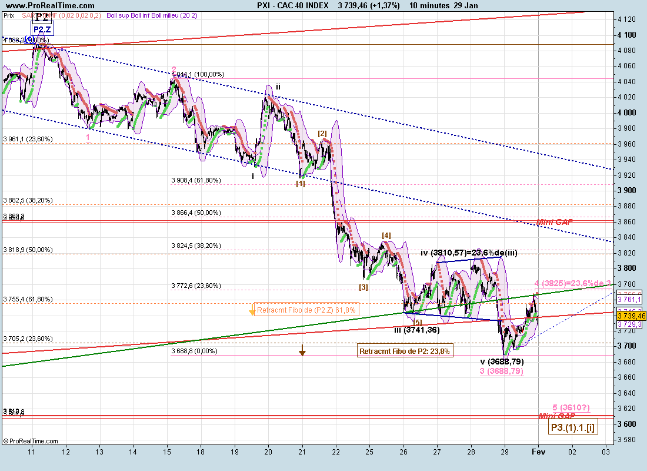Click the 3 908,4 (61,80%) Fibonacci label
The height and width of the screenshot is (471, 647).
point(196,181)
